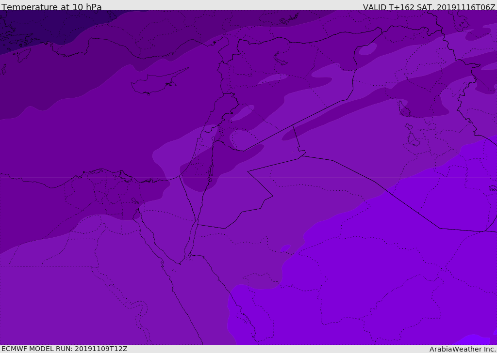The width and height of the screenshot is (497, 353).
Task: Click the 'VALID T+162 SAT. 20191116T06Z' label
Action: point(429,7)
